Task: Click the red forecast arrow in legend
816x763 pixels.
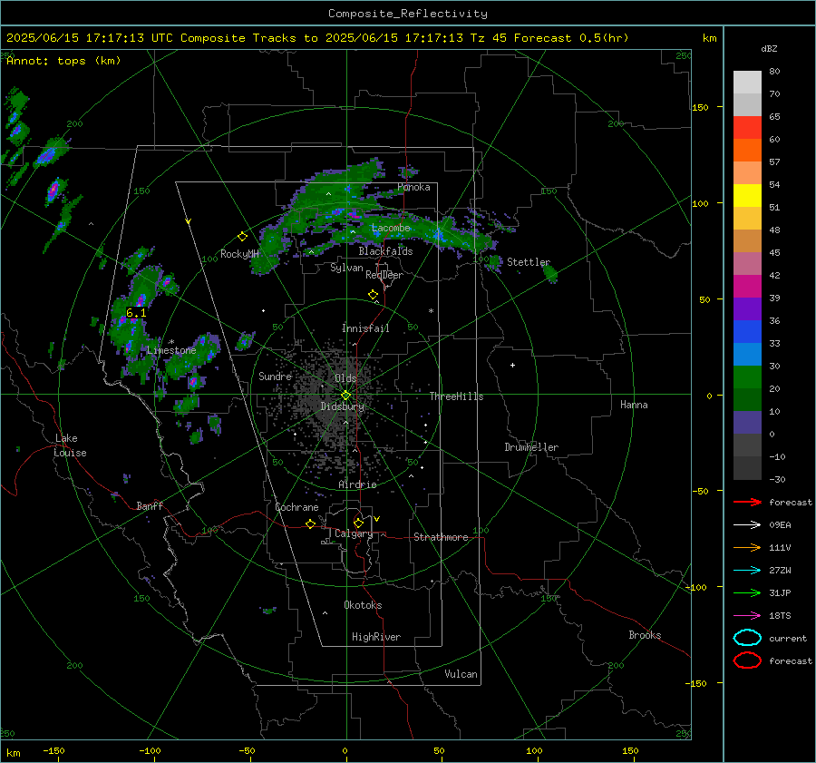Action: (747, 502)
